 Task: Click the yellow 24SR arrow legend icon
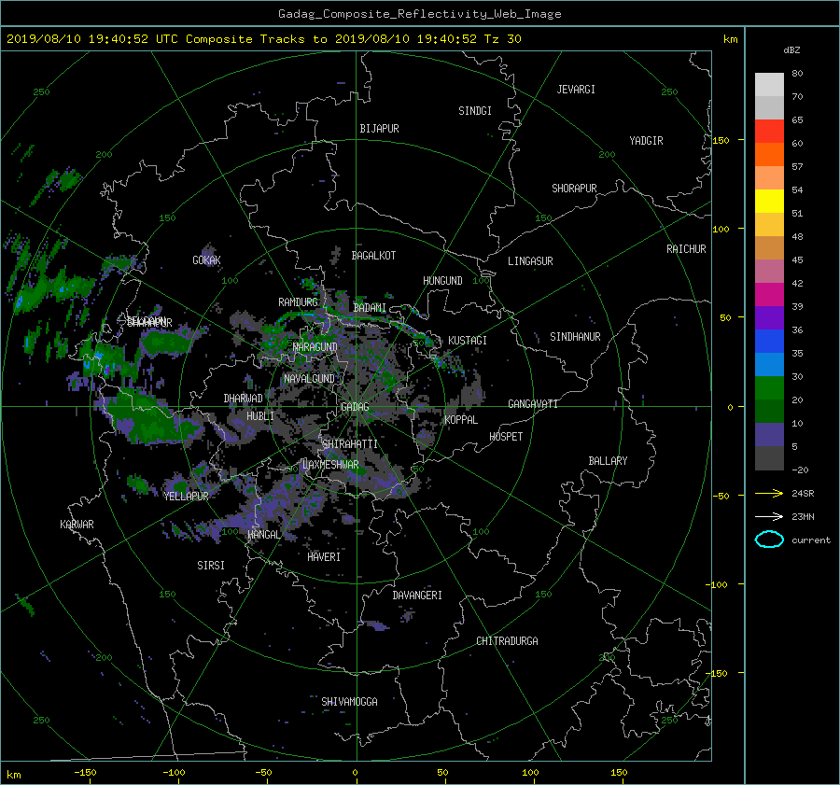click(769, 494)
